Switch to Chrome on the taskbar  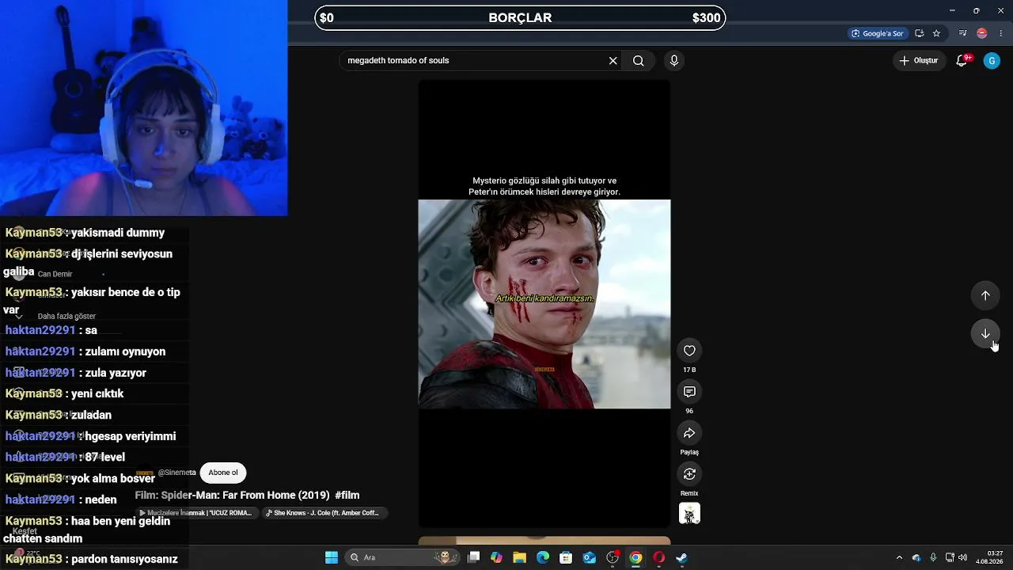(635, 557)
